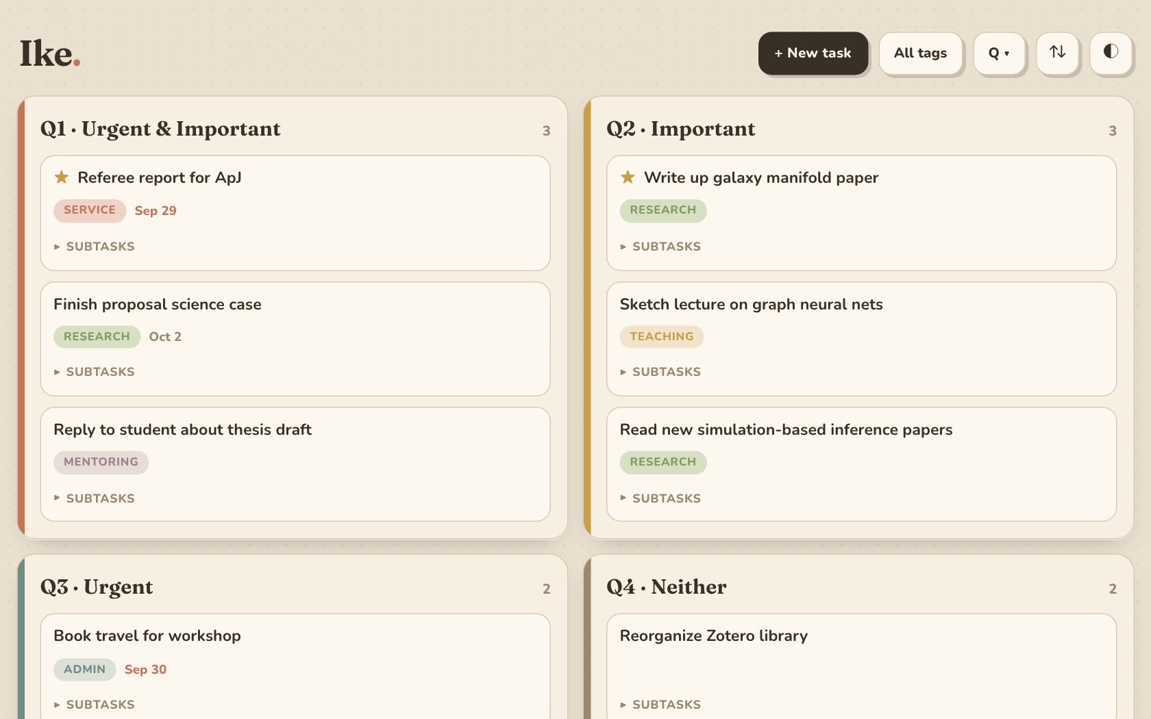Open task Reply to student about thesis draft
Viewport: 1151px width, 719px height.
coord(183,430)
